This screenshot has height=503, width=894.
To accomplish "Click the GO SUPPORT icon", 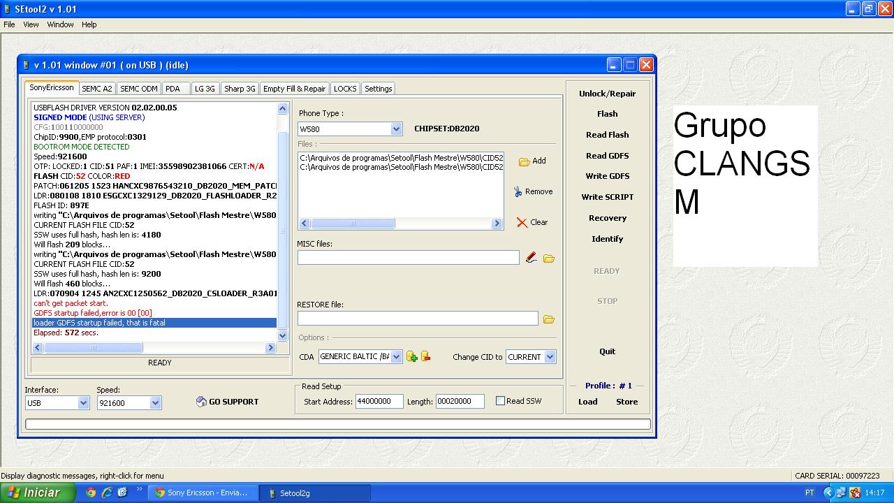I will (x=201, y=402).
